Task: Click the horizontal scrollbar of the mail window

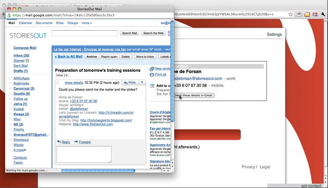Action: click(x=98, y=171)
